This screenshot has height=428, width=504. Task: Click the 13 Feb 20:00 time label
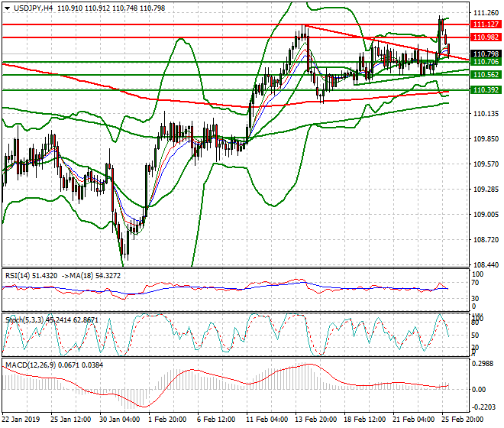coord(316,420)
